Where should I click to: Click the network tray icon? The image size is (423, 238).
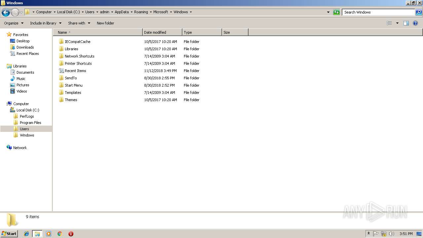pos(384,234)
